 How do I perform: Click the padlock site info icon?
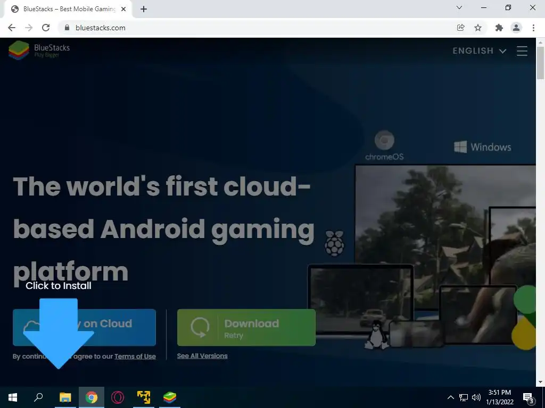coord(67,28)
